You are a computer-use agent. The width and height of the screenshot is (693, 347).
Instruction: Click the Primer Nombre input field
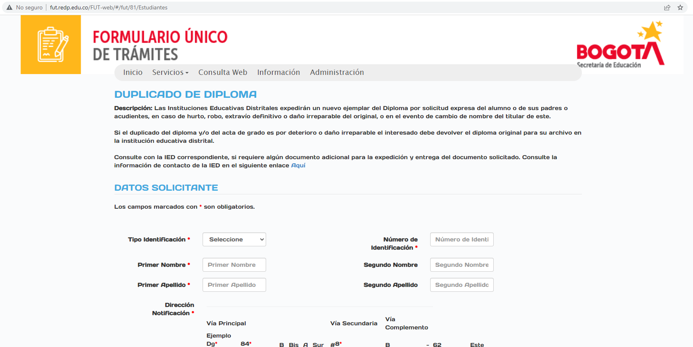(234, 265)
